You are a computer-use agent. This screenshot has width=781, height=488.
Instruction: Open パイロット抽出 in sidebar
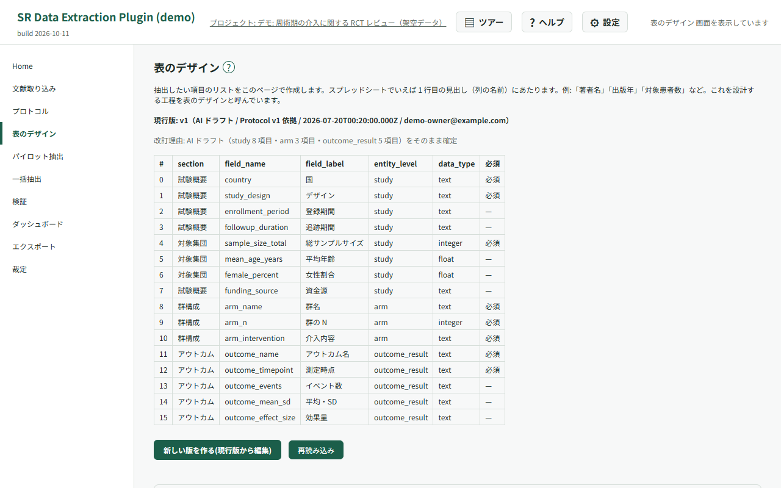67,156
